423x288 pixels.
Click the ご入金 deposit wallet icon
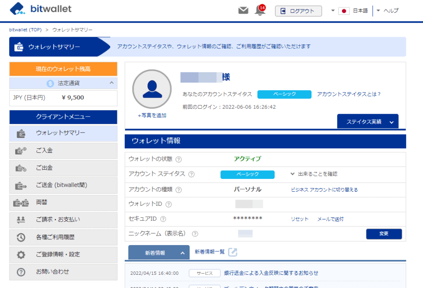21,151
